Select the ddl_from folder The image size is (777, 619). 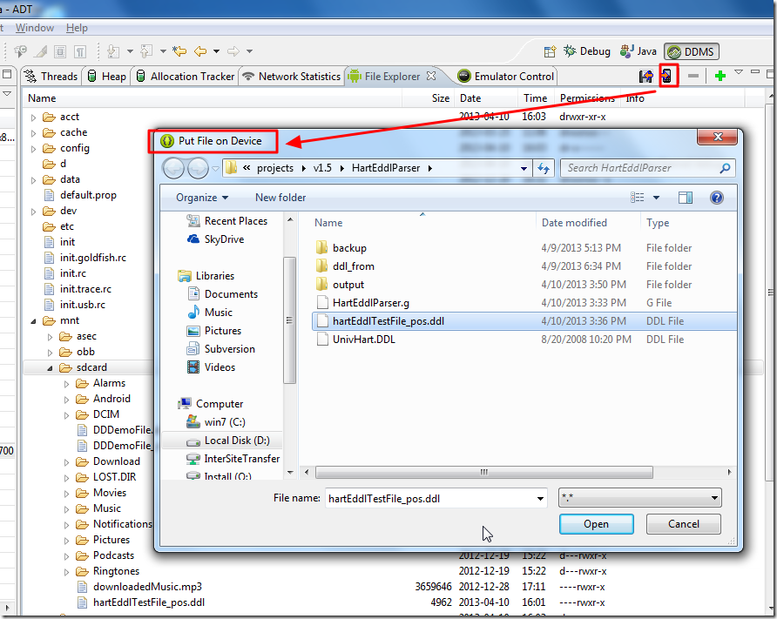[354, 266]
